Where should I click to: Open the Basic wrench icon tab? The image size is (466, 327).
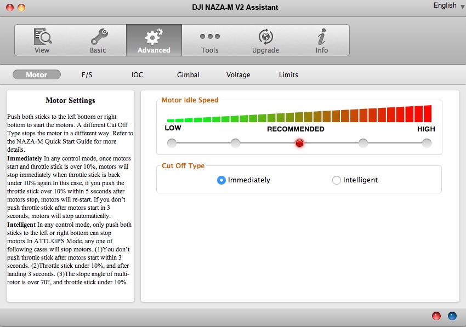(x=98, y=41)
